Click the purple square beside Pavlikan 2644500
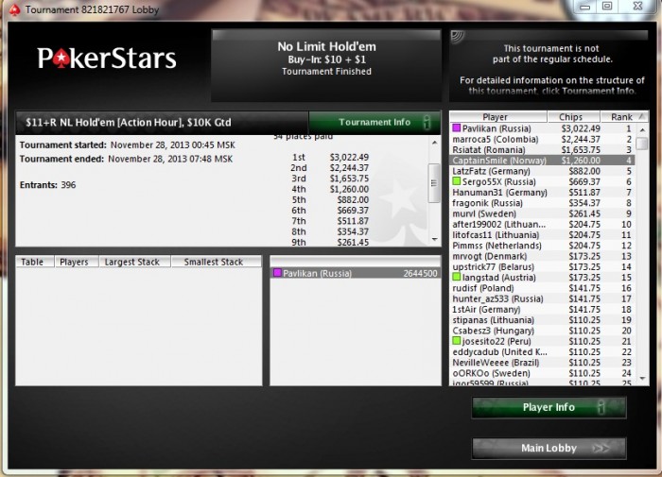Viewport: 662px width, 477px height. point(277,273)
